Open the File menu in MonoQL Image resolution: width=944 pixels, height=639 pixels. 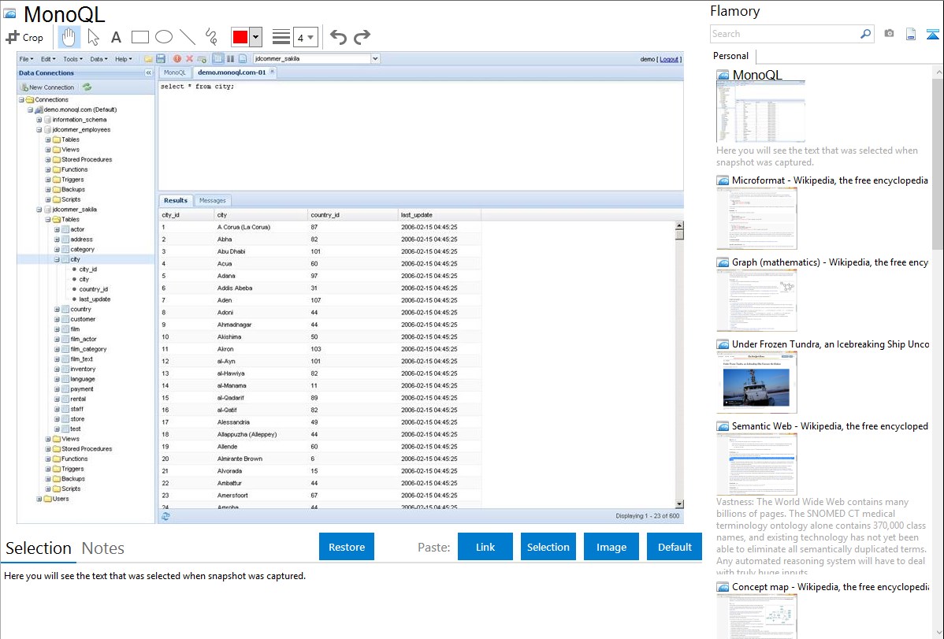26,59
